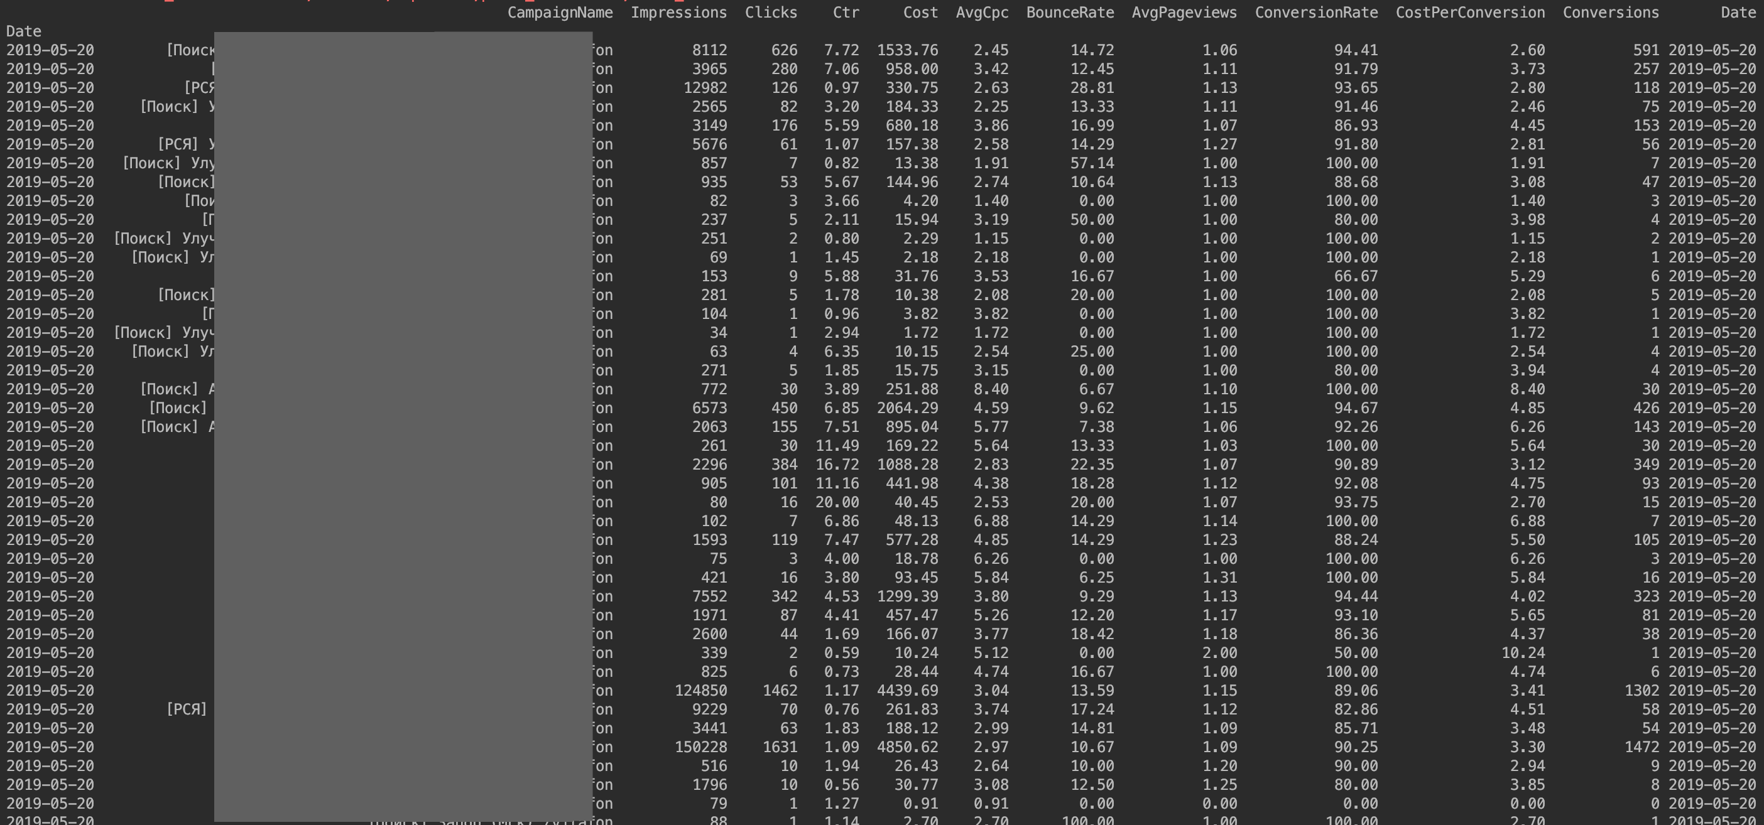Select the AvgPageviews value 2.00

1219,652
